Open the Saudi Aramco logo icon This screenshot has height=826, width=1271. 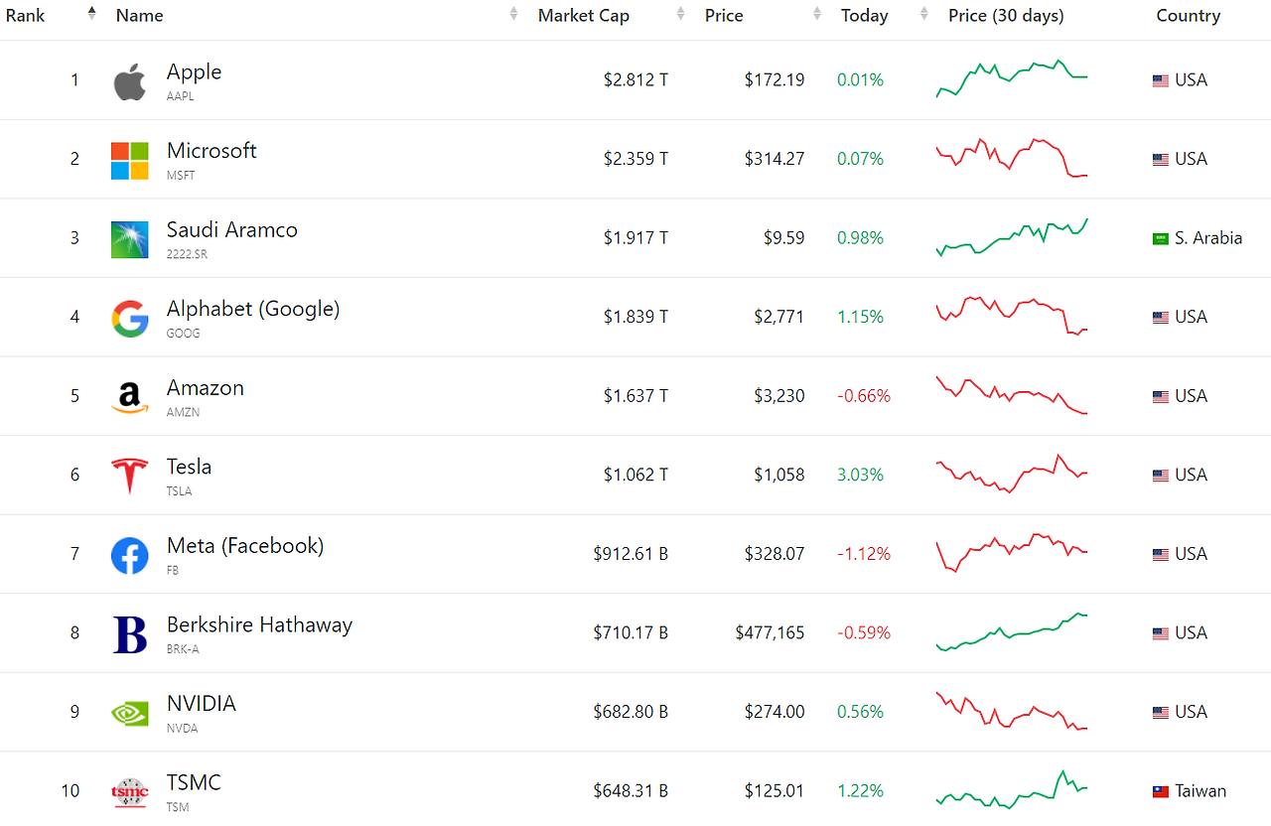129,239
